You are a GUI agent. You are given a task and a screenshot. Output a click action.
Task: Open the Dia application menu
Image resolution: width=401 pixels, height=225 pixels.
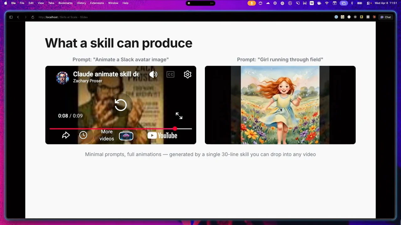pos(13,3)
